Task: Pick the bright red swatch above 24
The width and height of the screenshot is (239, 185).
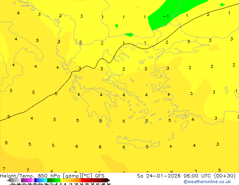Action: [82, 180]
